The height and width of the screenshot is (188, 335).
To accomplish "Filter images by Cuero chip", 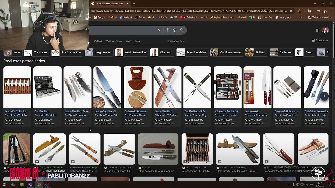I will (305, 52).
